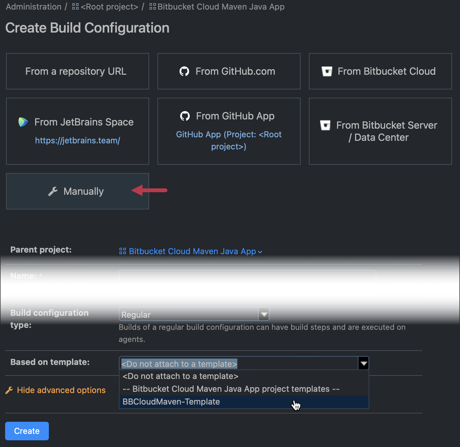Image resolution: width=460 pixels, height=447 pixels.
Task: Click the project grid icon before <Root project>
Action: [75, 7]
